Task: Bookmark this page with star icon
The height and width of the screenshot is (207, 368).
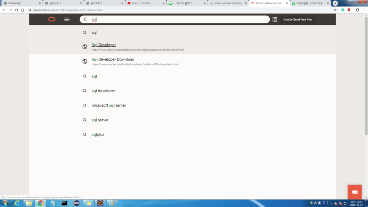Action: click(x=335, y=10)
